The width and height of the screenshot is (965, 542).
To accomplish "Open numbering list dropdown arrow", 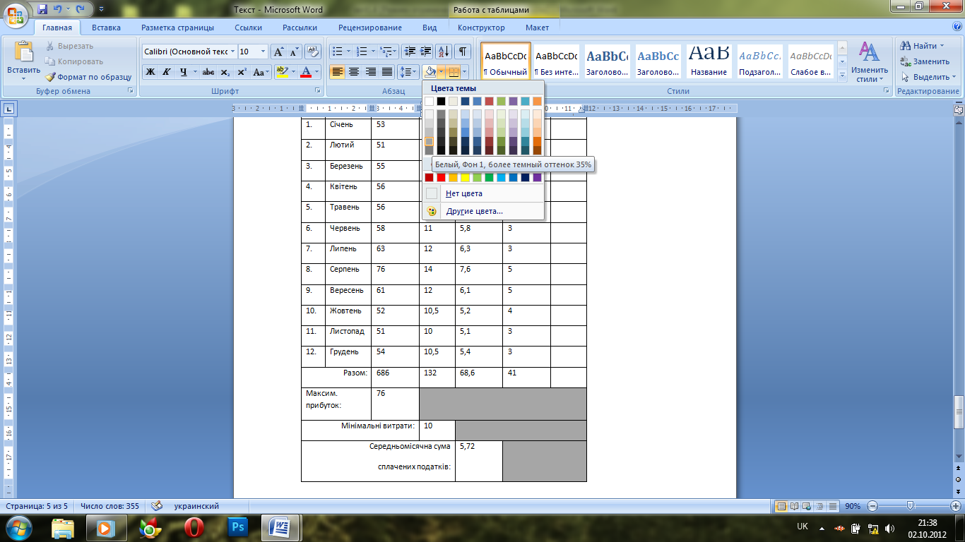I will tap(373, 52).
